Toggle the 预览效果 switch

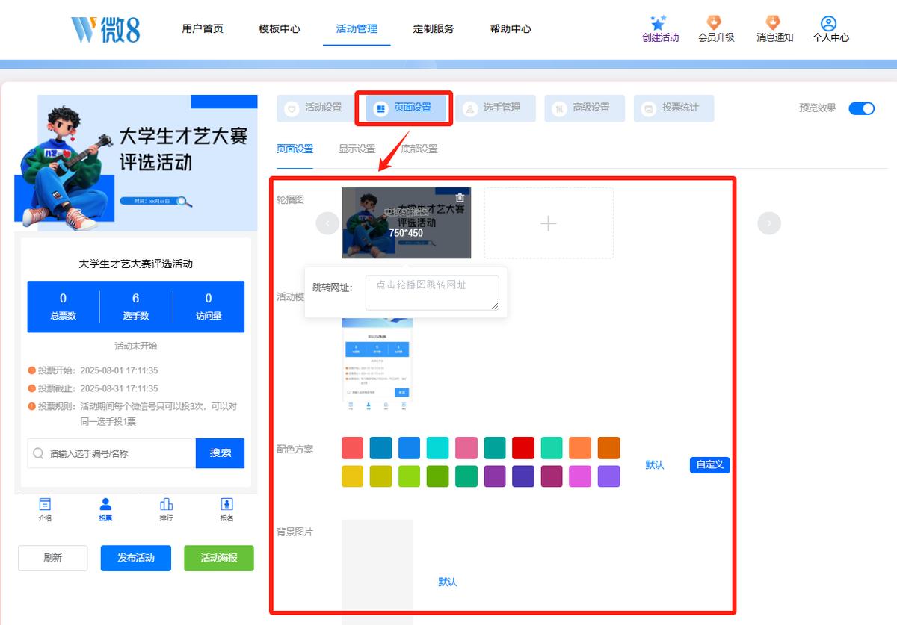861,108
